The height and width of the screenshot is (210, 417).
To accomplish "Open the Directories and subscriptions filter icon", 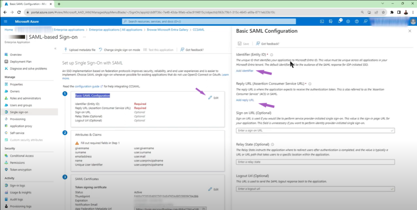I will click(x=331, y=21).
